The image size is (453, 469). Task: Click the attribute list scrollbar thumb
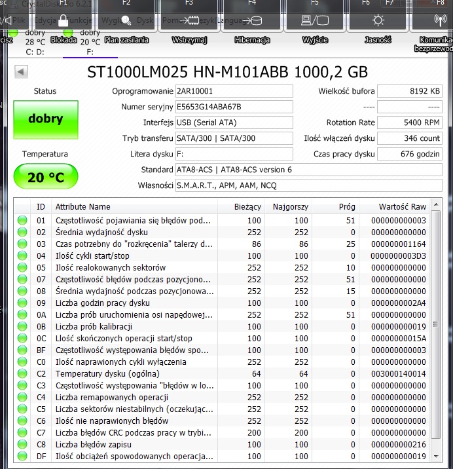[x=436, y=324]
